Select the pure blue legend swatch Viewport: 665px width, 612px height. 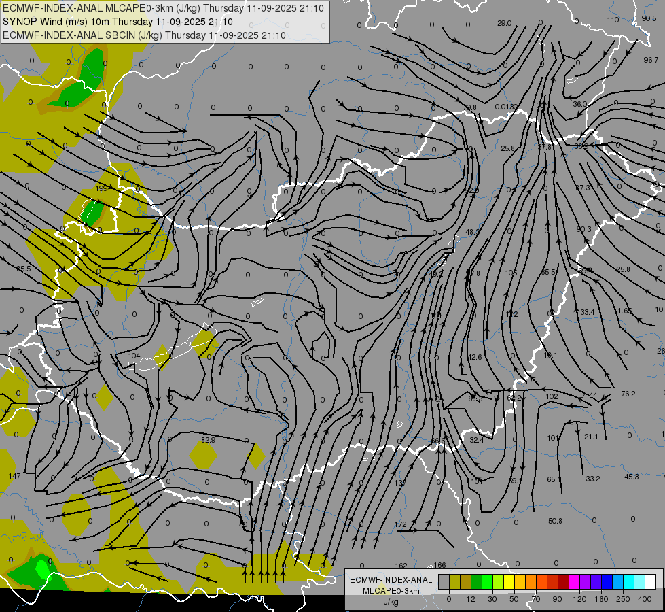coord(607,581)
